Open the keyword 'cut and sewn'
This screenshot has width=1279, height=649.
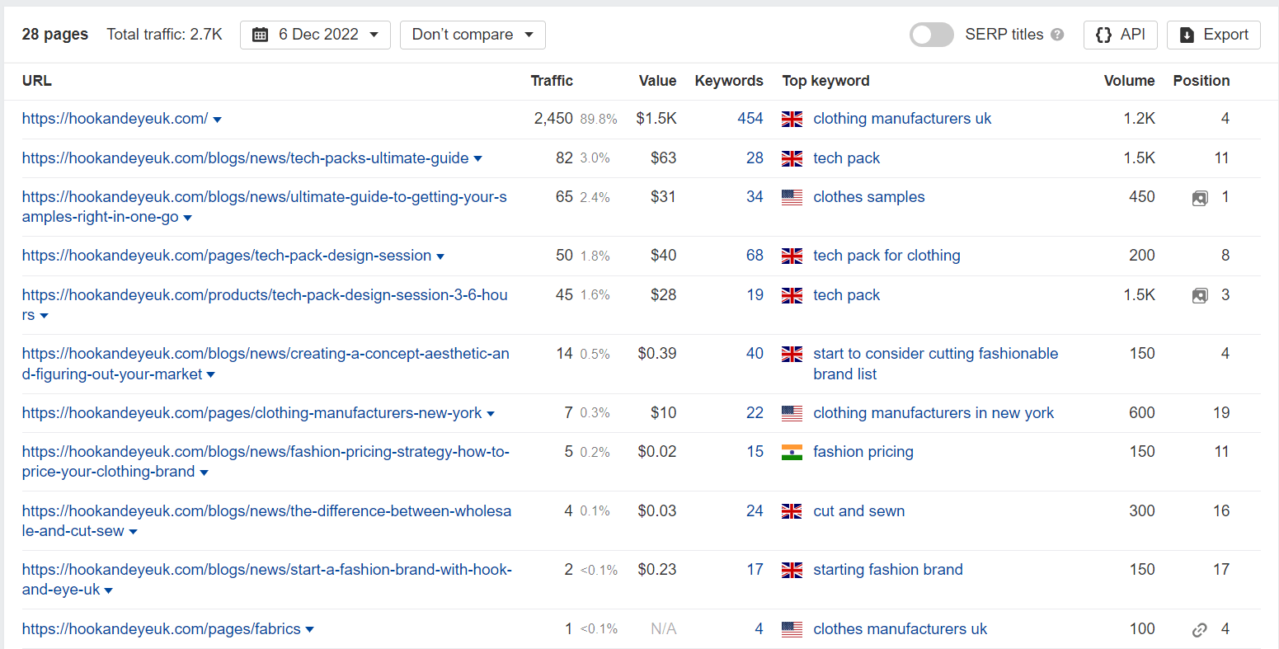pos(858,511)
